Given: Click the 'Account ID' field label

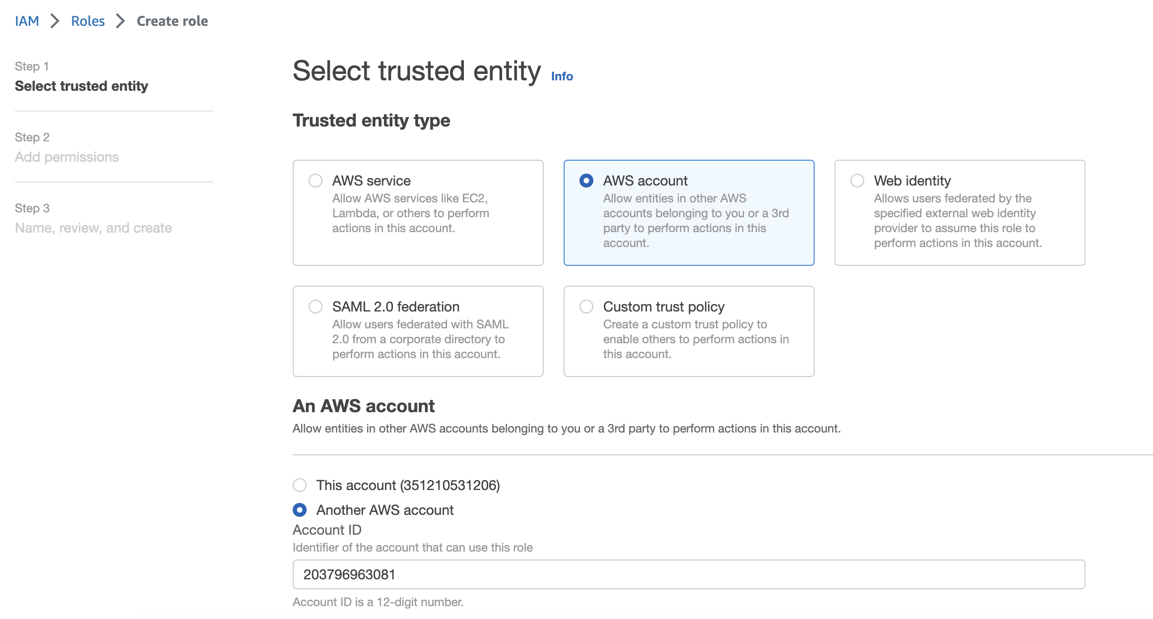Looking at the screenshot, I should click(x=327, y=530).
